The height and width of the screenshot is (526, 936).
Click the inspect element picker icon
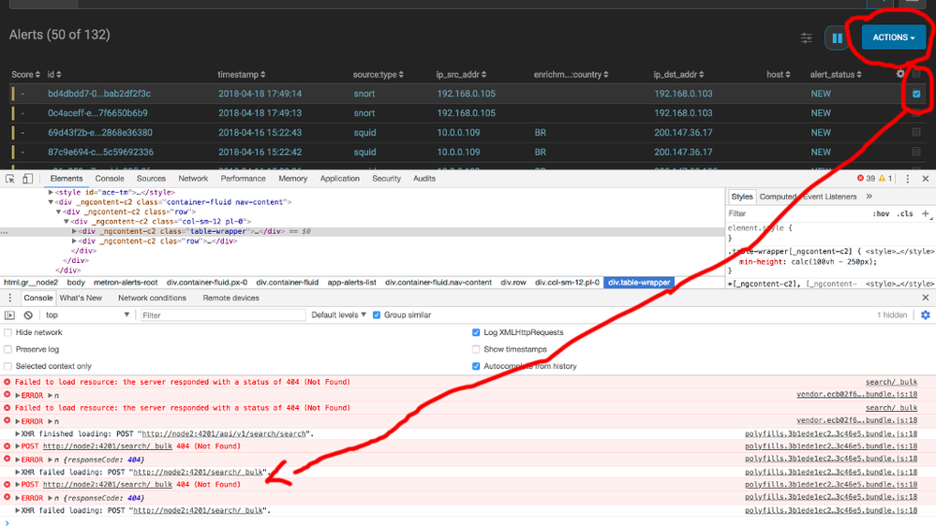pyautogui.click(x=10, y=178)
